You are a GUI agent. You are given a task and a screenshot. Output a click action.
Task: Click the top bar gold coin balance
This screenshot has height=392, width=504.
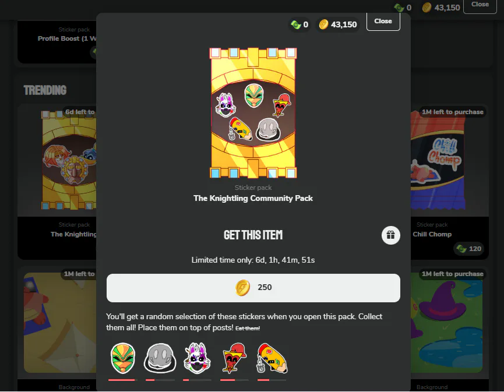pos(440,8)
